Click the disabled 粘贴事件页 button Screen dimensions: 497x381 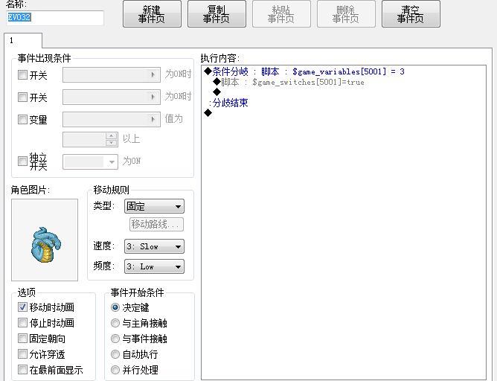click(x=281, y=14)
